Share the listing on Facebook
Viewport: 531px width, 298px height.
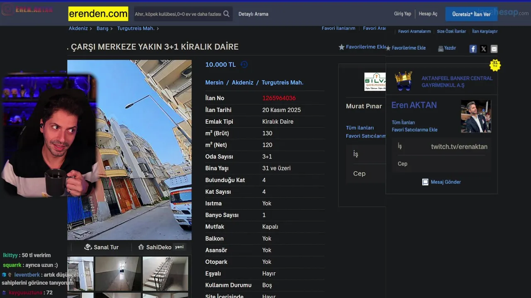[x=473, y=49]
